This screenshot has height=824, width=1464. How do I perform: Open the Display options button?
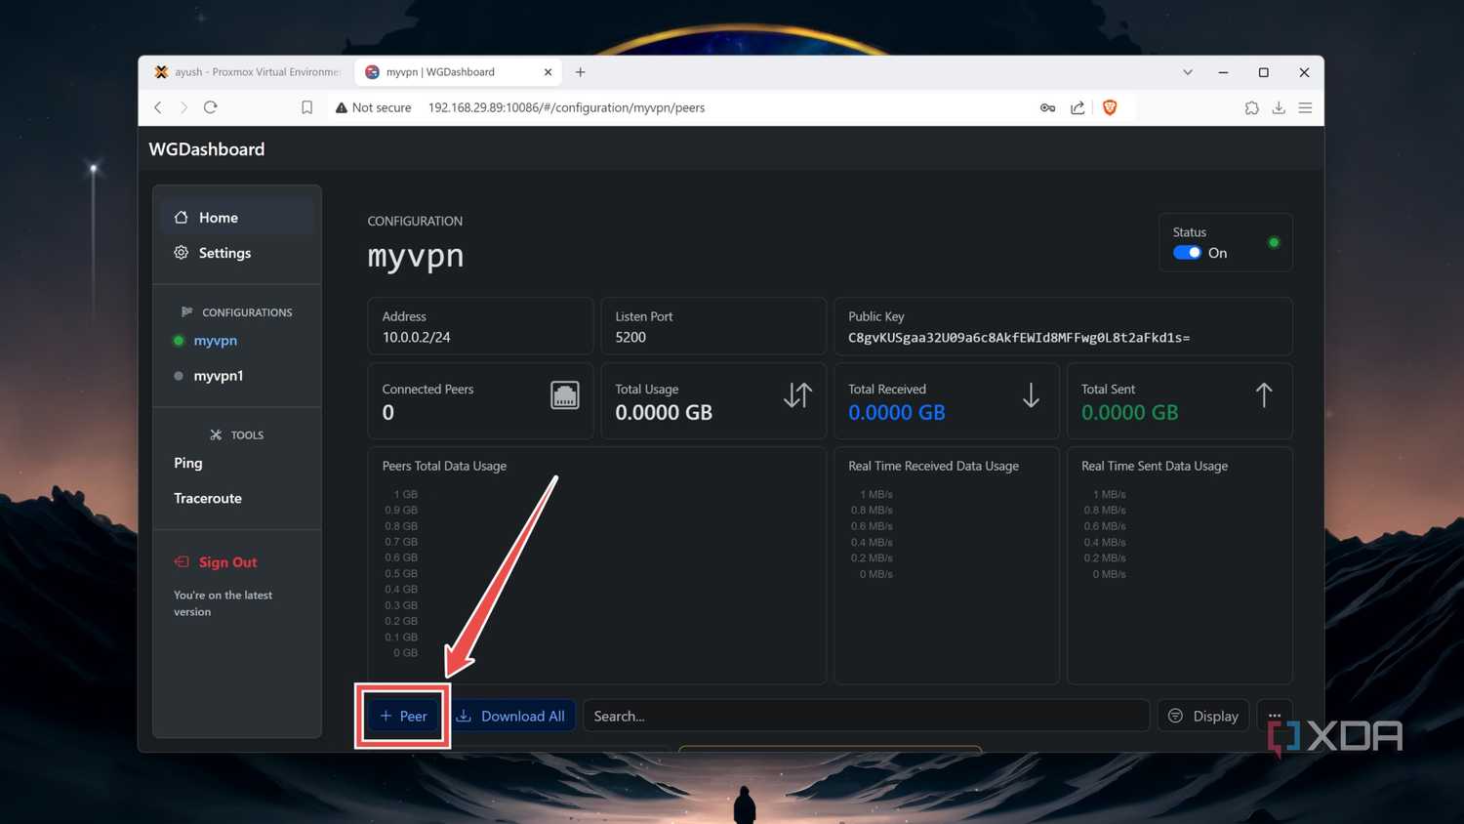click(x=1203, y=716)
